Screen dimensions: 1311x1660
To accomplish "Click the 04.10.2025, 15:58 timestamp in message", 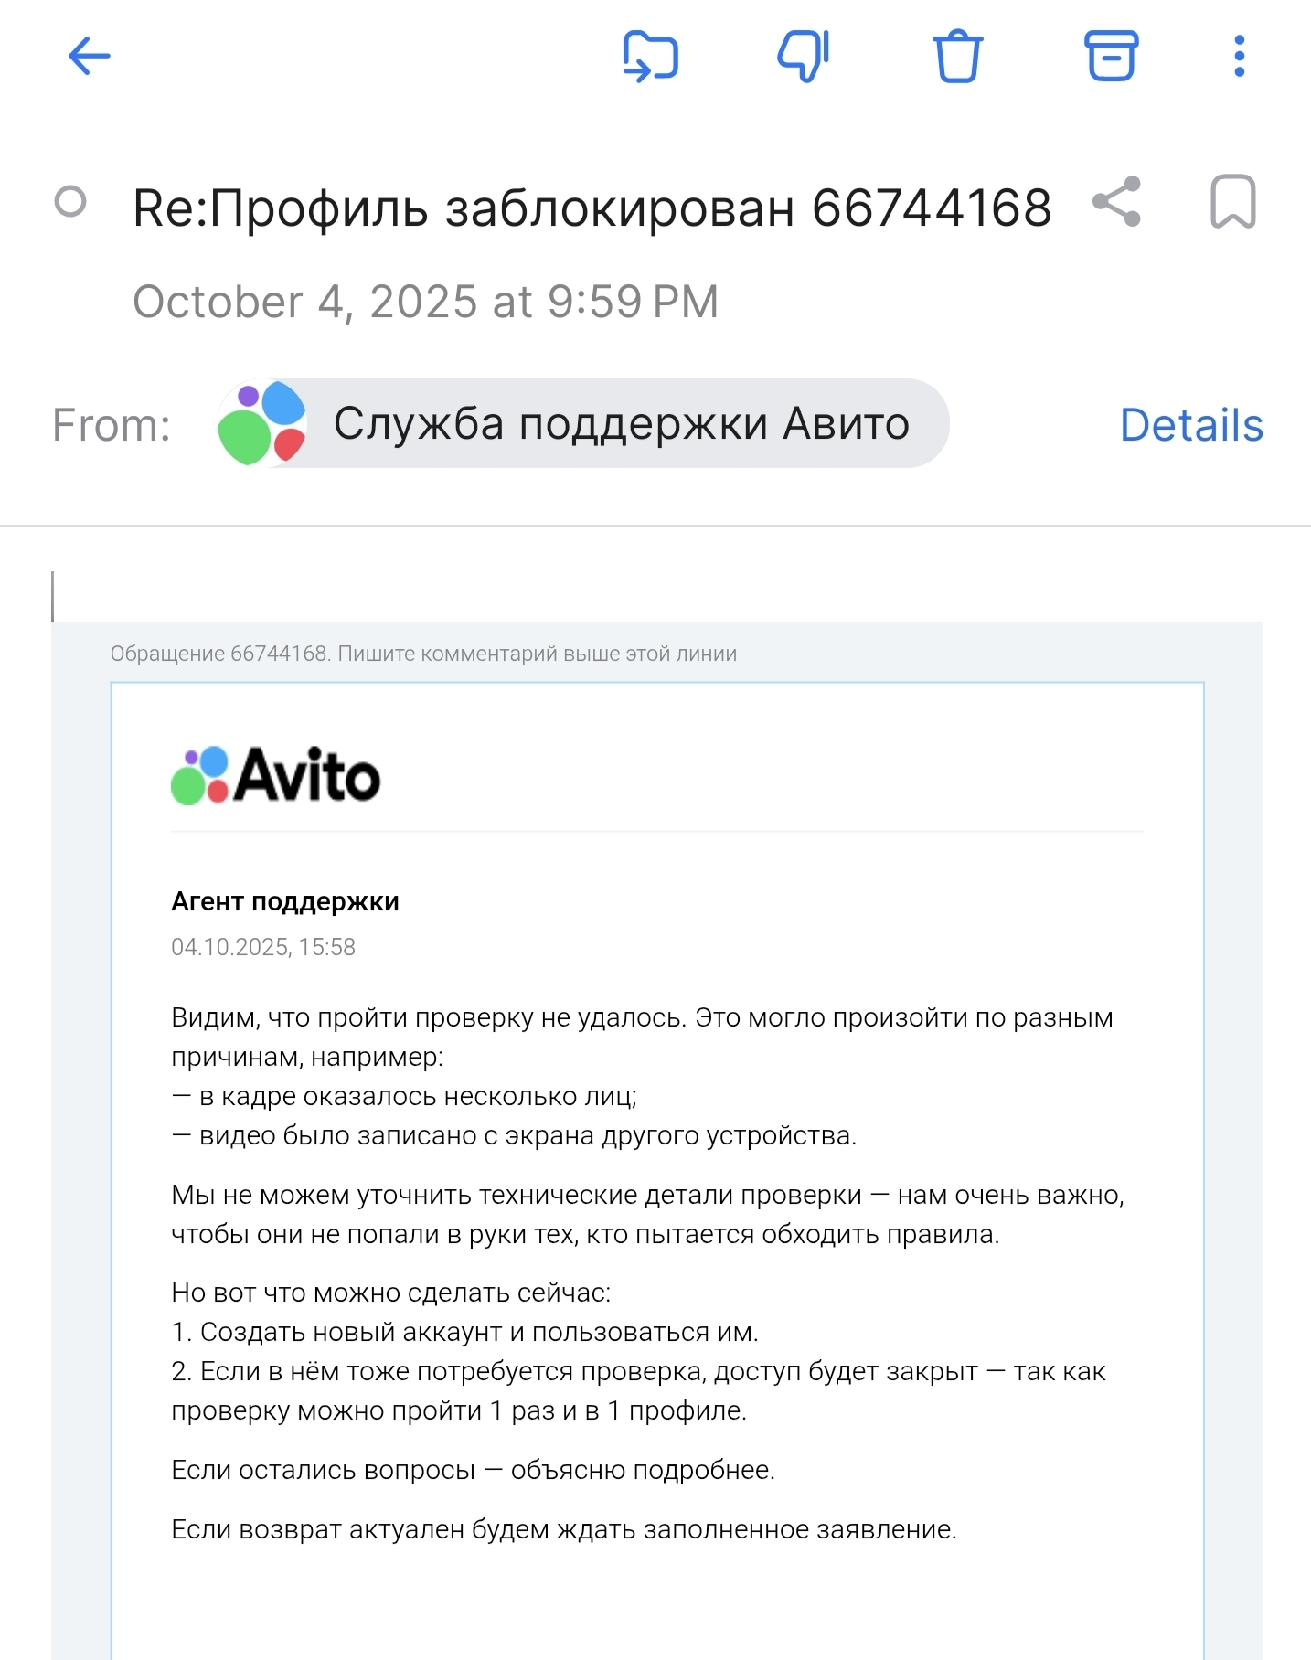I will coord(263,947).
